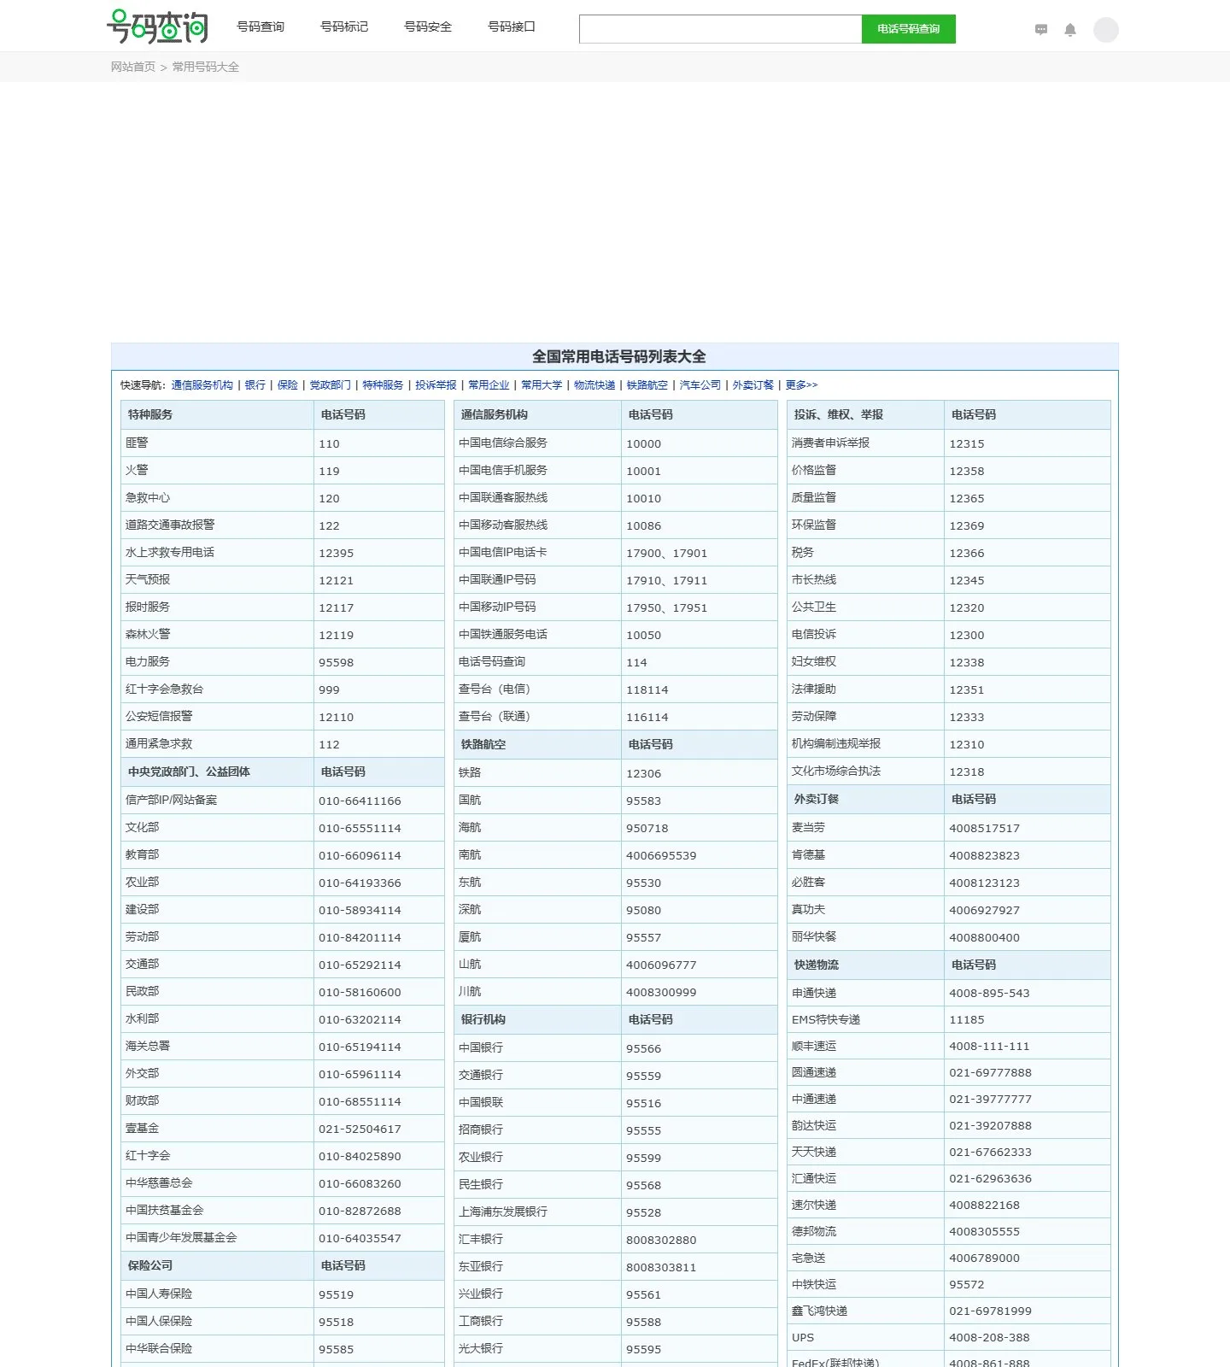Select the 肯德基 number 4008823823
The height and width of the screenshot is (1367, 1230).
[x=984, y=855]
